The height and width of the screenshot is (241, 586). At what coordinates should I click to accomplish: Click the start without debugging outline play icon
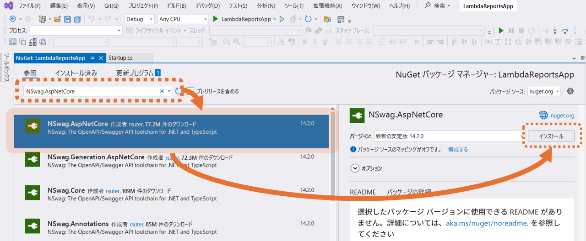click(282, 19)
